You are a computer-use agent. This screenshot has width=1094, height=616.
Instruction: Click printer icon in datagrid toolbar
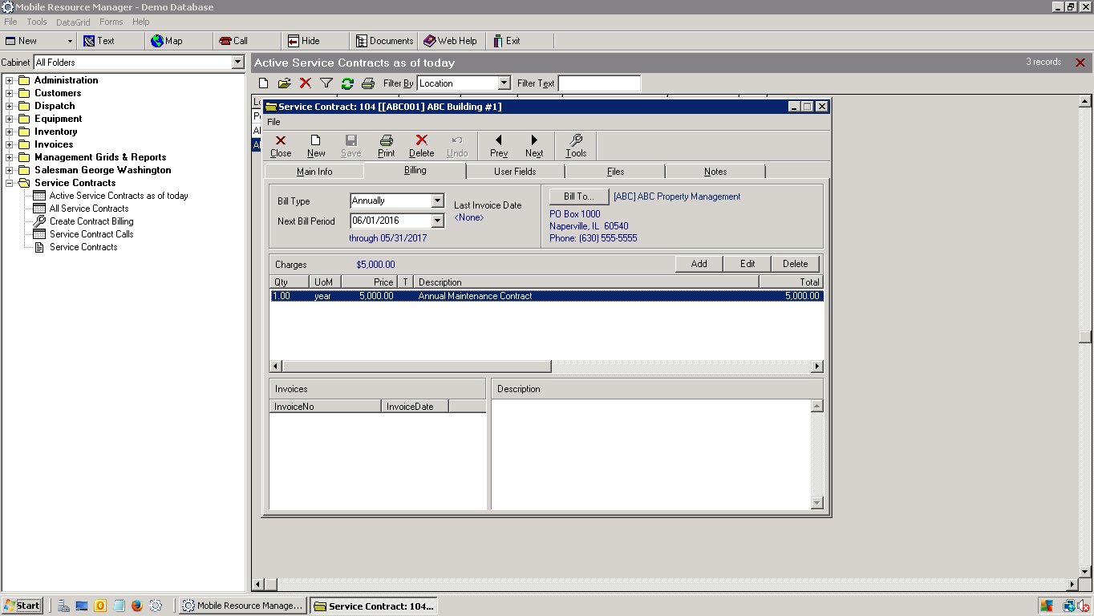coord(367,83)
